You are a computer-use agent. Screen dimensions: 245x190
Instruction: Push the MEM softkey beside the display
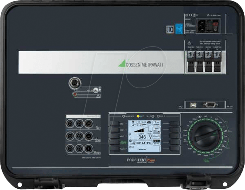(114, 130)
